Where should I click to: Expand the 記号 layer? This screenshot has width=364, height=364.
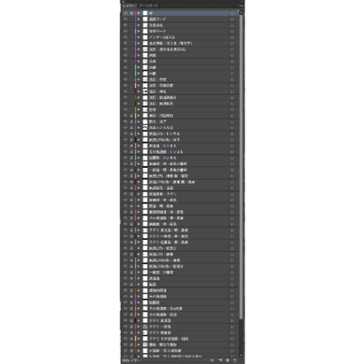click(x=138, y=109)
